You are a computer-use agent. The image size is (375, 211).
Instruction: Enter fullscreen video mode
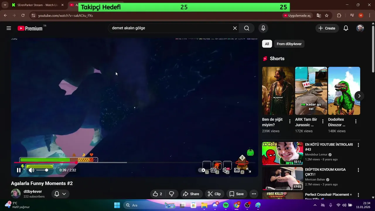coord(248,170)
